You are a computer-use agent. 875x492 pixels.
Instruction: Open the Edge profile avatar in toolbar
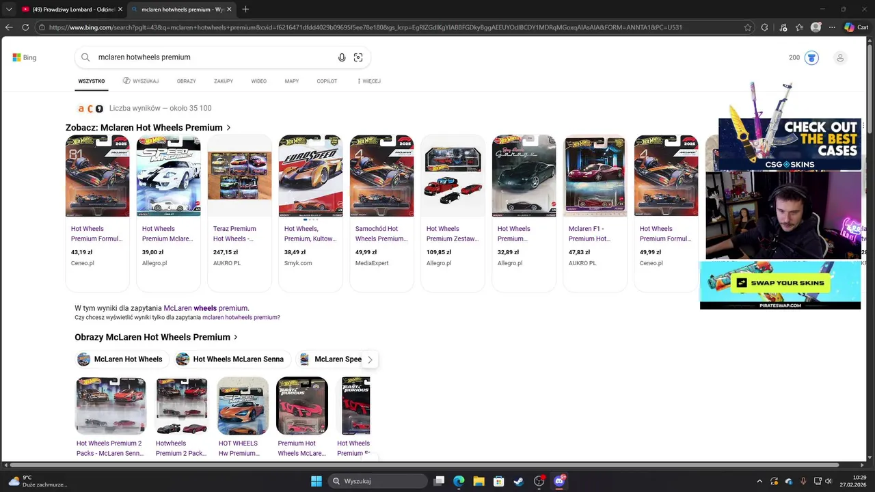click(816, 27)
